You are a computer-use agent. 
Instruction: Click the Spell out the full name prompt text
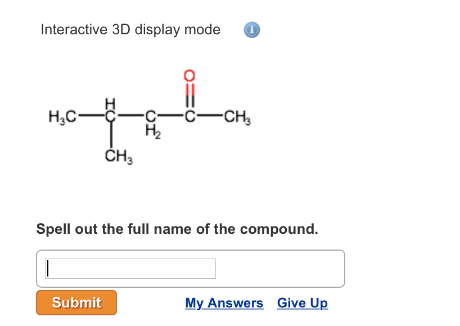point(177,229)
